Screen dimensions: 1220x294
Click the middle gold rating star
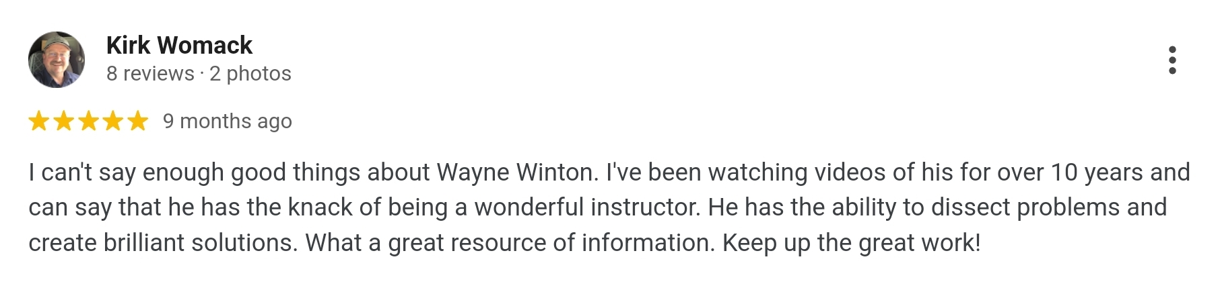(88, 121)
